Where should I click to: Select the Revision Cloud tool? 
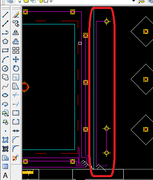[x=5, y=77]
